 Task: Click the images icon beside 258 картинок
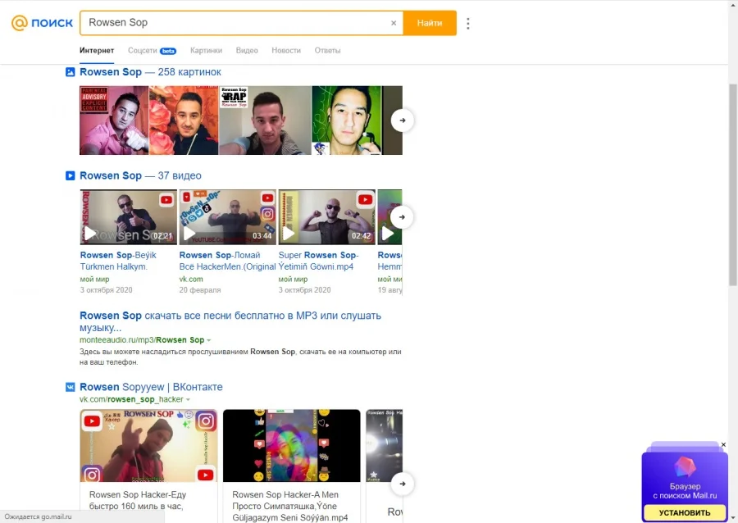click(x=71, y=72)
